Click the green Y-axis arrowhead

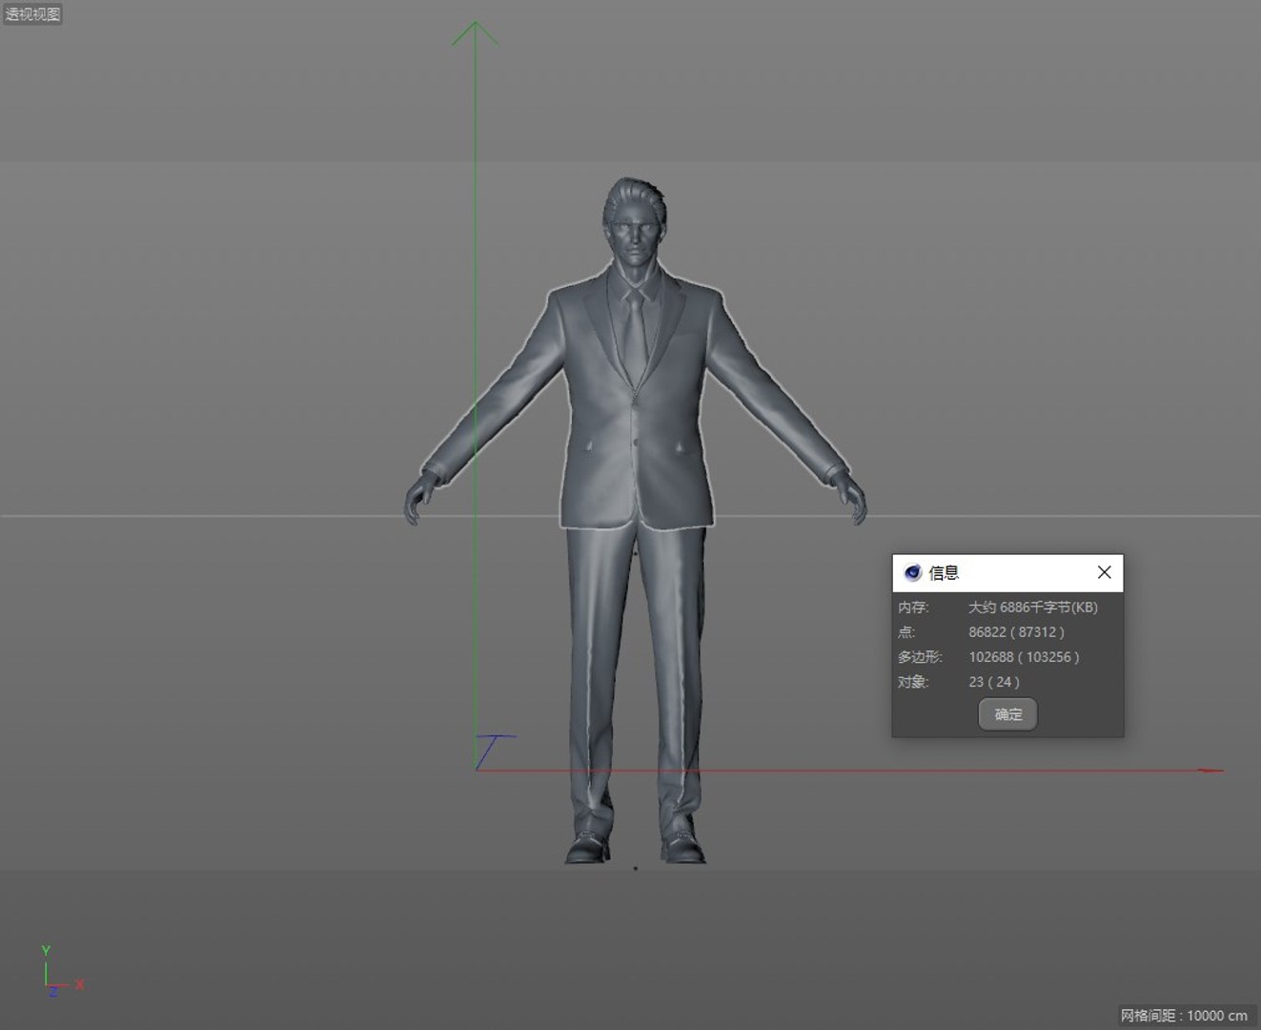tap(475, 33)
